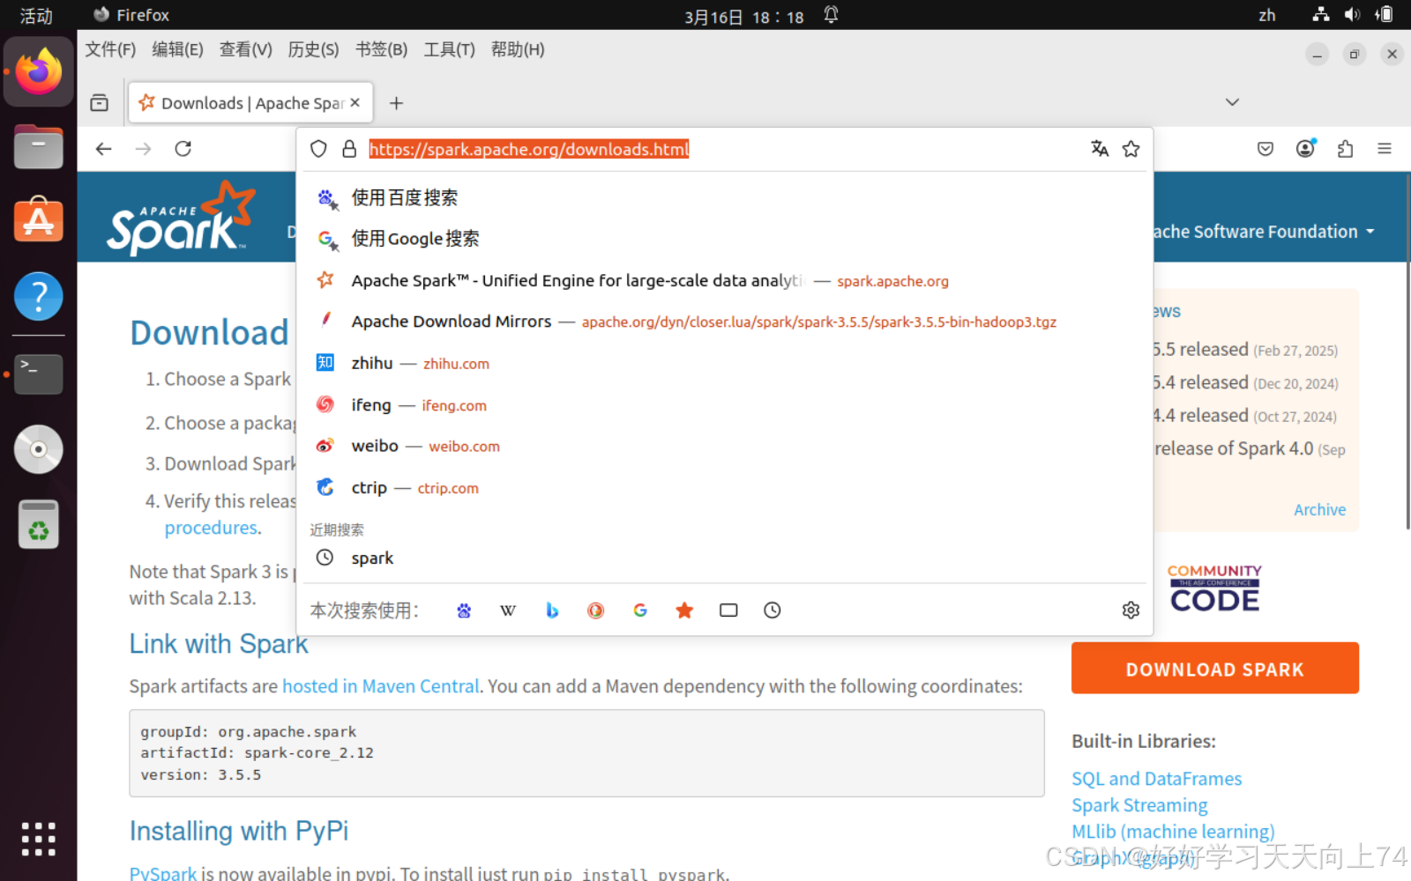Open the tab list chevron next to new tab

pyautogui.click(x=1231, y=102)
